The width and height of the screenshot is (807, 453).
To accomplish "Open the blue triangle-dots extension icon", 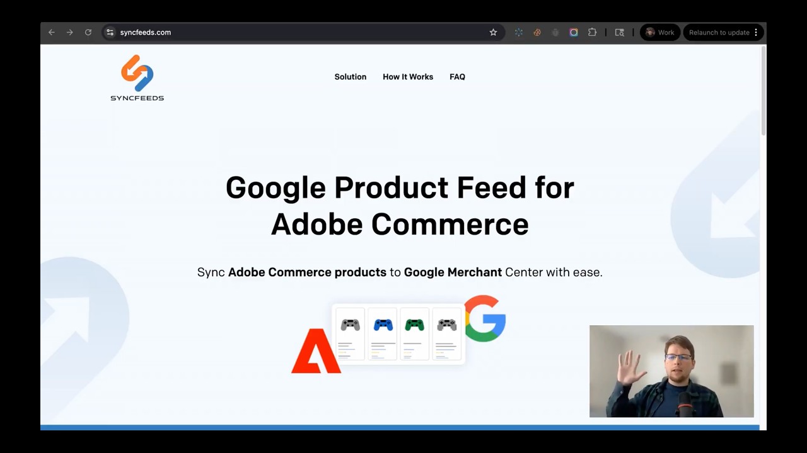I will coord(519,33).
